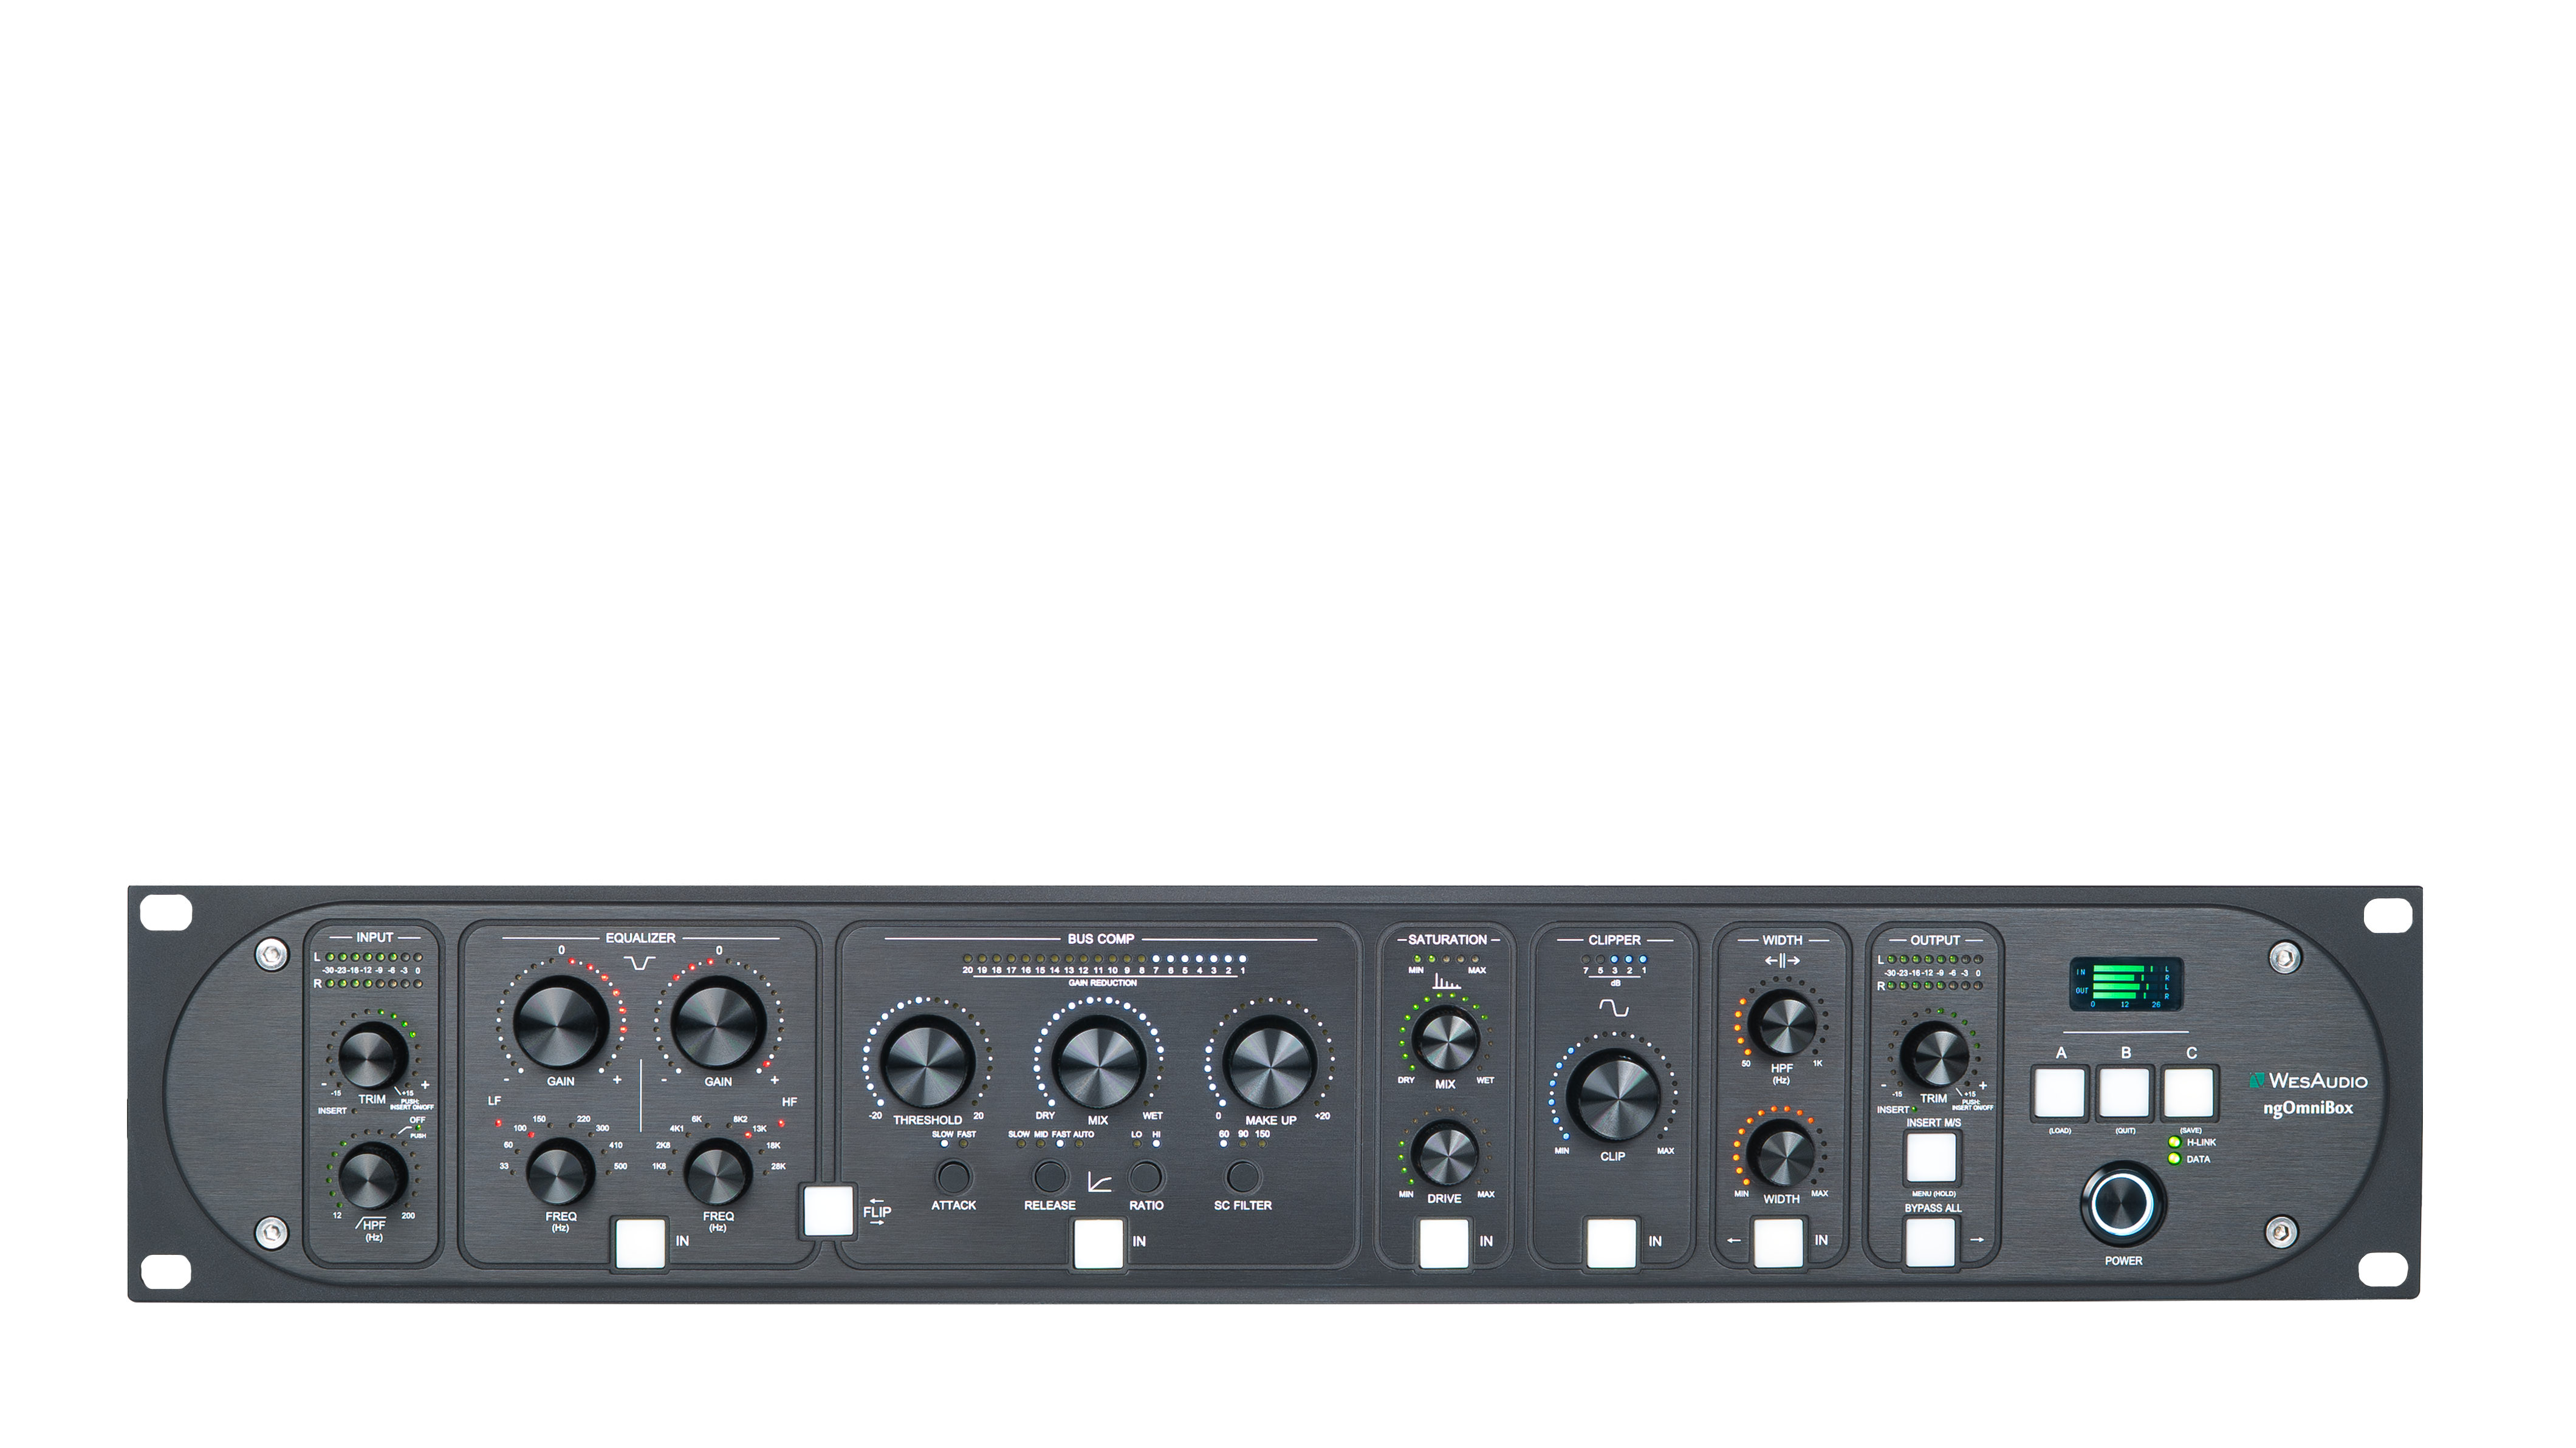Click the Input L/R level LED meter
Viewport: 2576px width, 1448px height.
[374, 971]
